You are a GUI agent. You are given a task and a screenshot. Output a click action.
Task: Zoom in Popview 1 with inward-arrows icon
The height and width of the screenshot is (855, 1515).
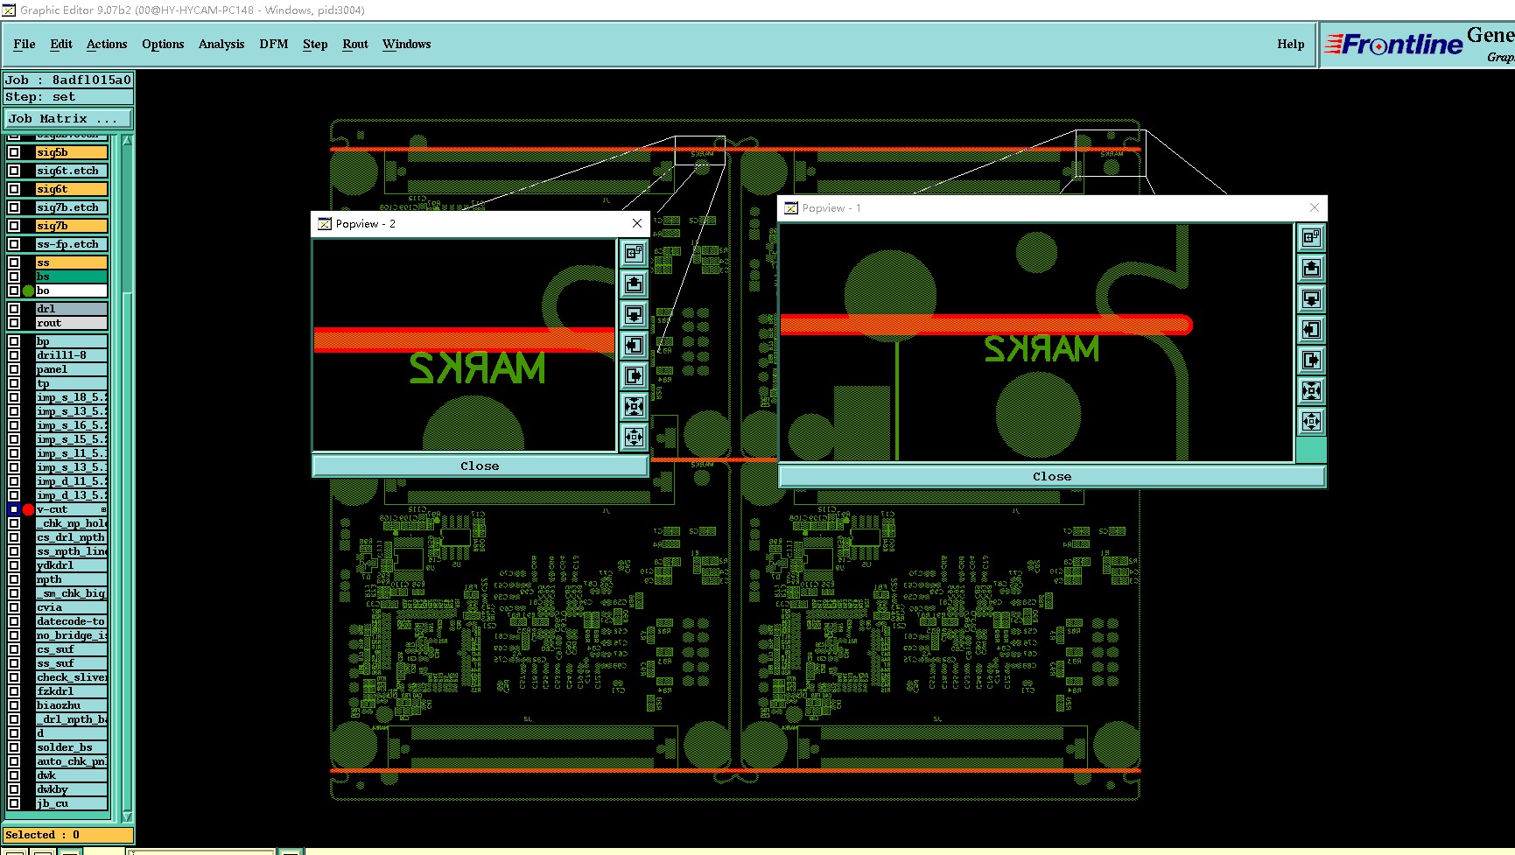click(x=1311, y=390)
